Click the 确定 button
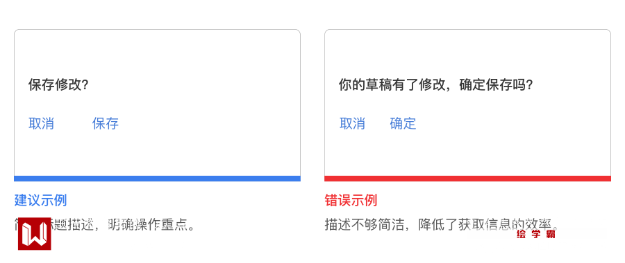This screenshot has width=625, height=263. (x=403, y=124)
